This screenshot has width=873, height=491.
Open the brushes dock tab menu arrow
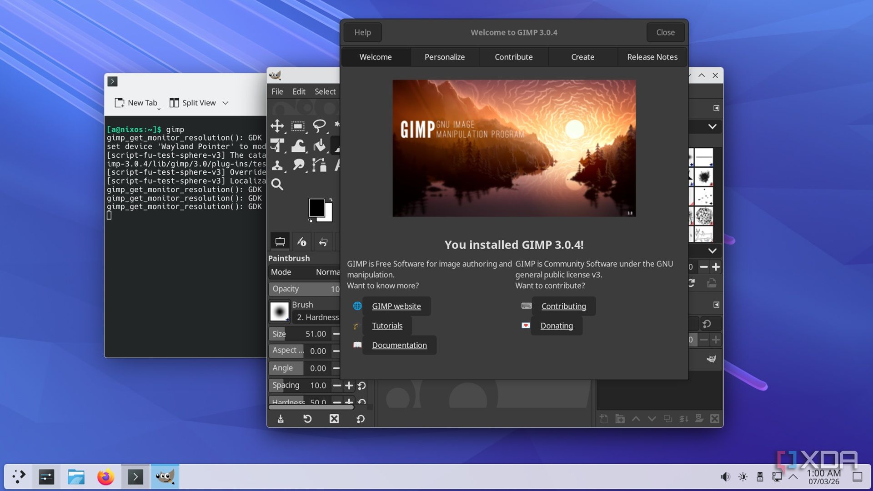[716, 108]
